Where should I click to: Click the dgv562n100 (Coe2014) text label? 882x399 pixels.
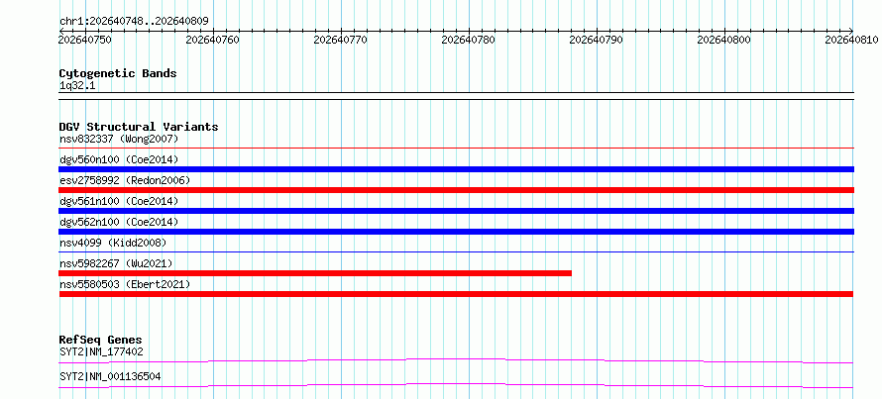(x=119, y=222)
